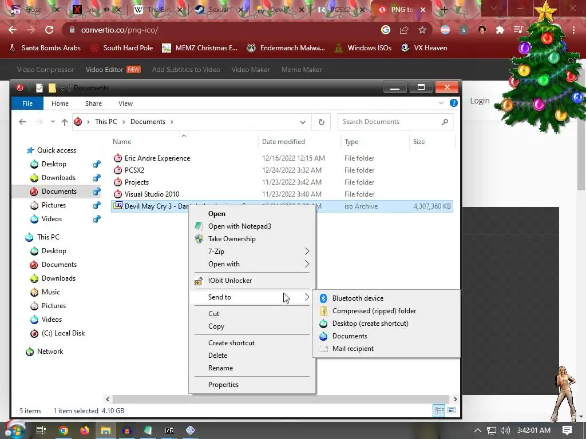Show hidden tray icons chevron
Screen dimensions: 586x439
pos(477,430)
